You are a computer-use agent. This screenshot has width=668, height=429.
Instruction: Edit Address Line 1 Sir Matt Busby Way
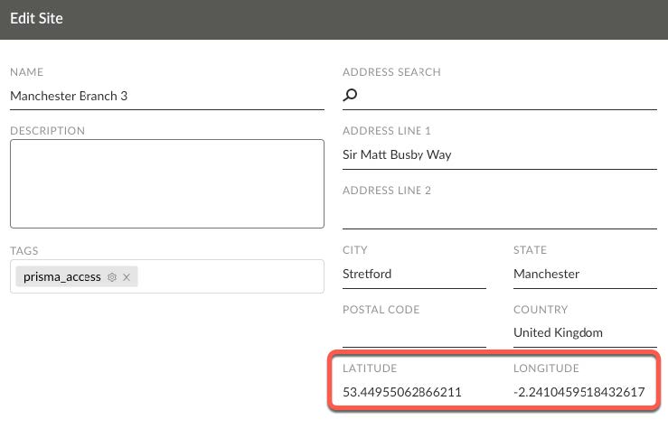point(499,154)
